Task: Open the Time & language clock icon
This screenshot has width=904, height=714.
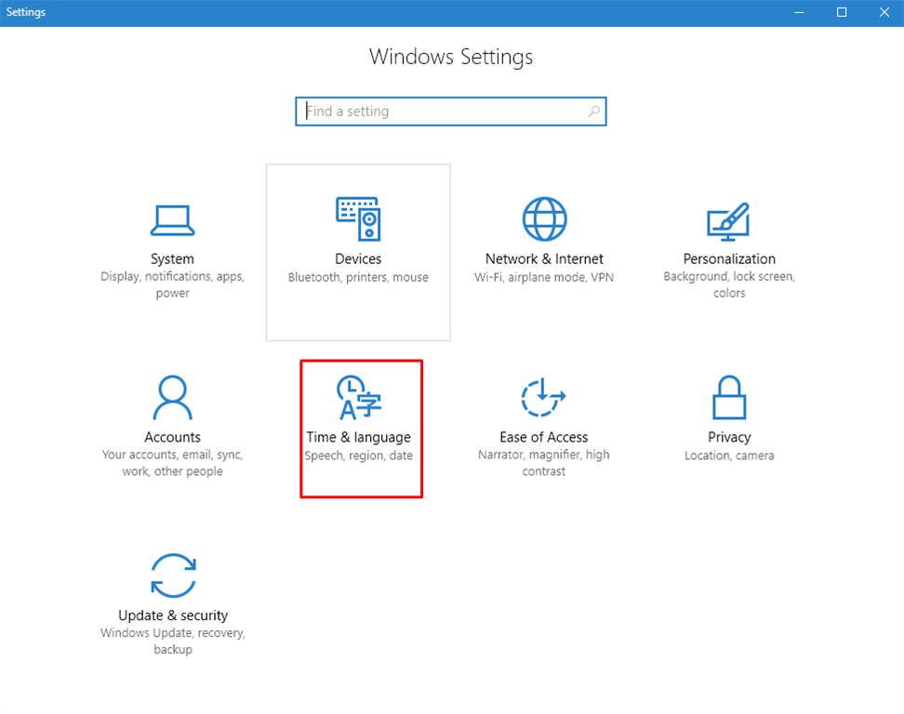Action: pos(359,397)
